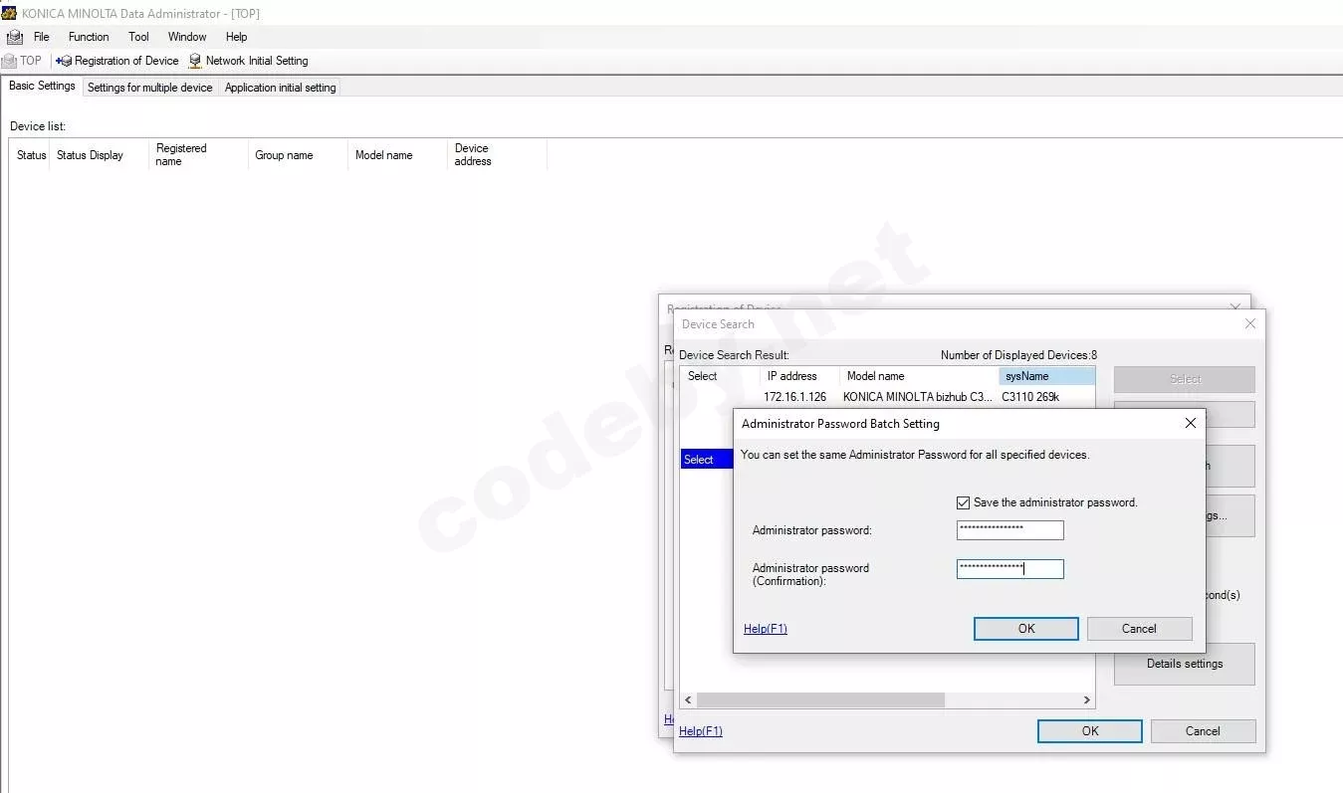The width and height of the screenshot is (1343, 793).
Task: Click the TOP toolbar button
Action: pos(23,61)
